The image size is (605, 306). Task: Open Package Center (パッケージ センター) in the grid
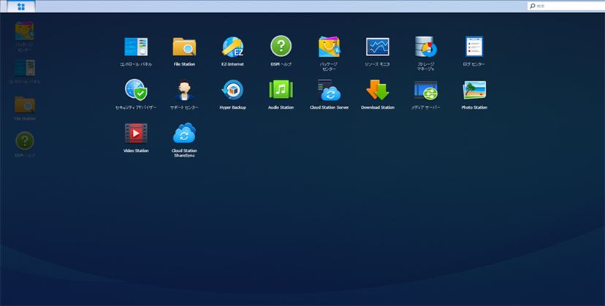coord(329,47)
